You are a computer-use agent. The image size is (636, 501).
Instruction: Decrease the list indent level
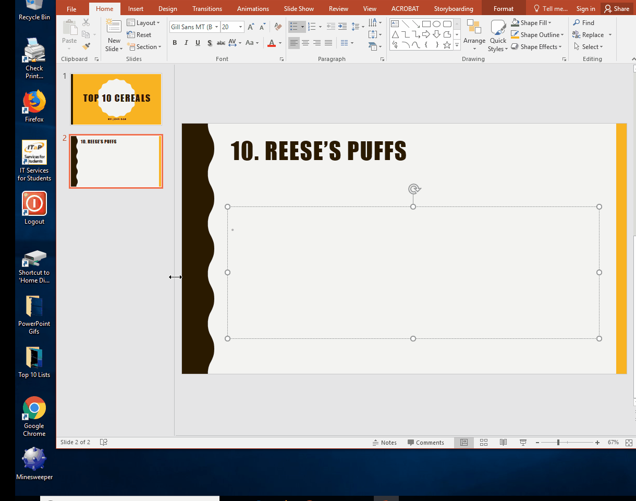(331, 26)
